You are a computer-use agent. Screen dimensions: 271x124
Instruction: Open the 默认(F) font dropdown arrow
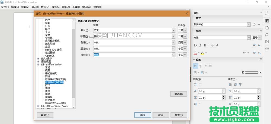(173, 30)
